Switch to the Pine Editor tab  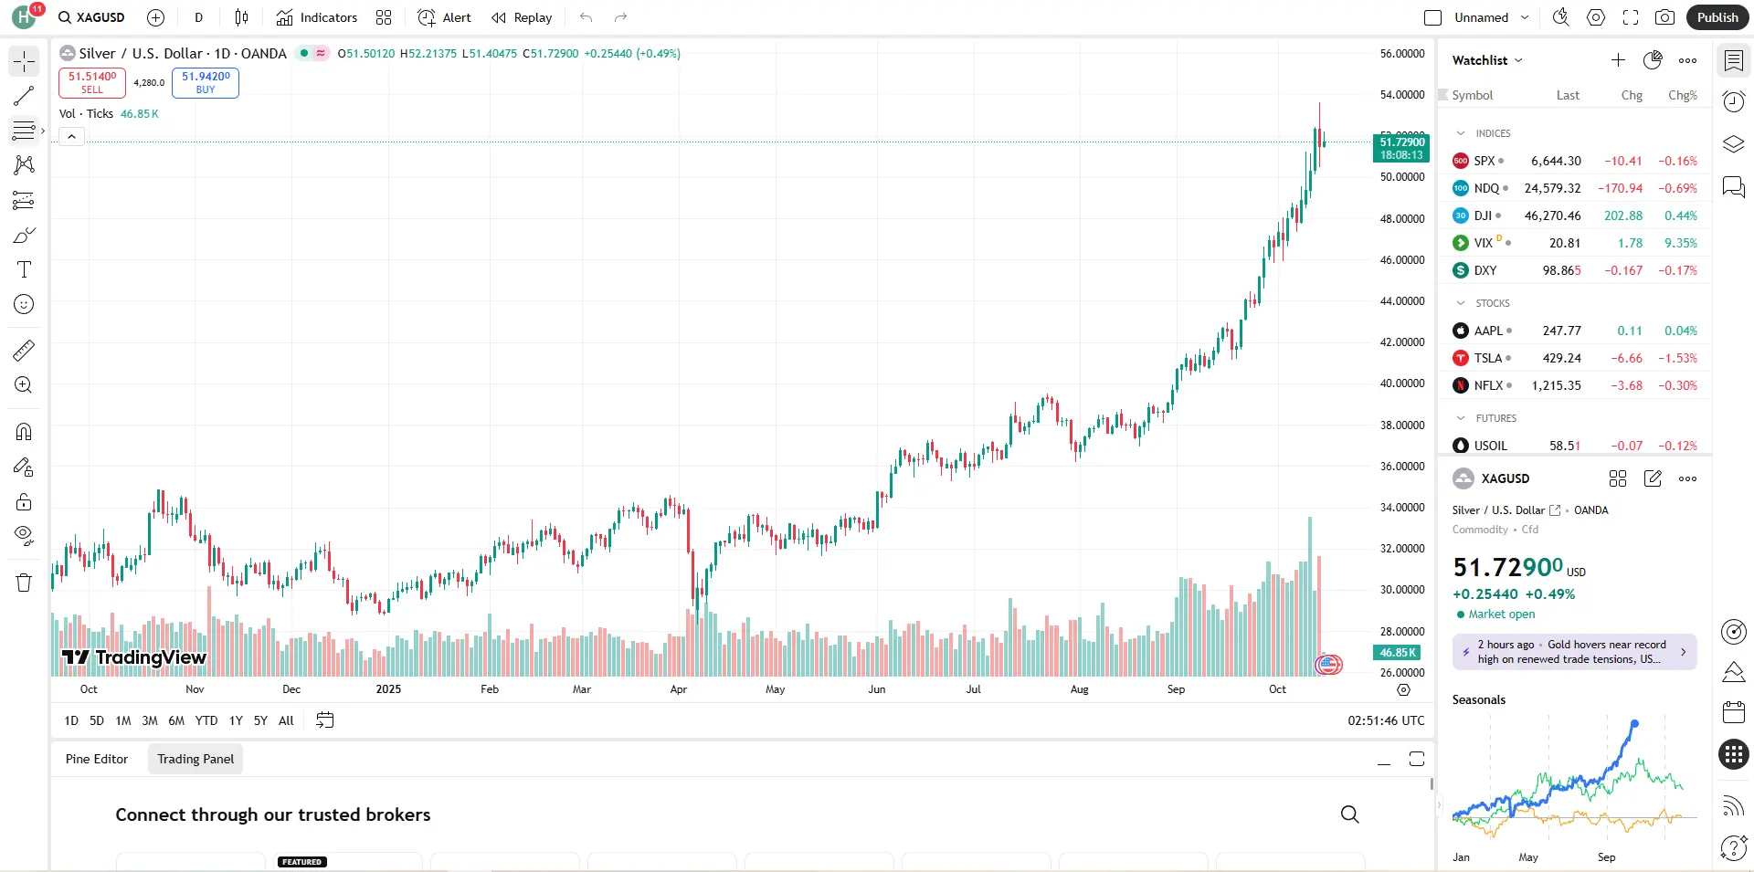coord(97,759)
